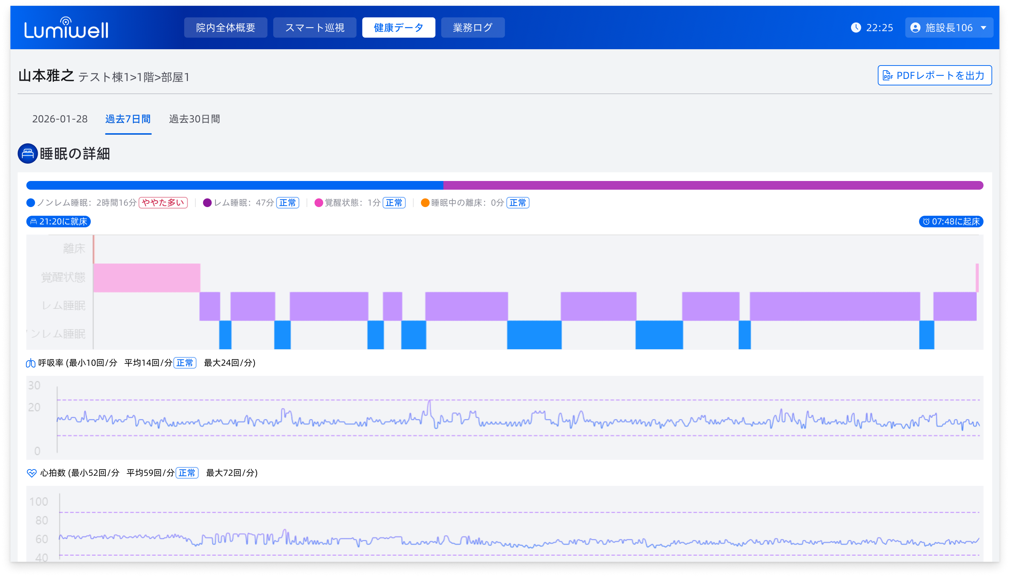The width and height of the screenshot is (1010, 577).
Task: Open the 院内全体概要 menu
Action: point(226,28)
